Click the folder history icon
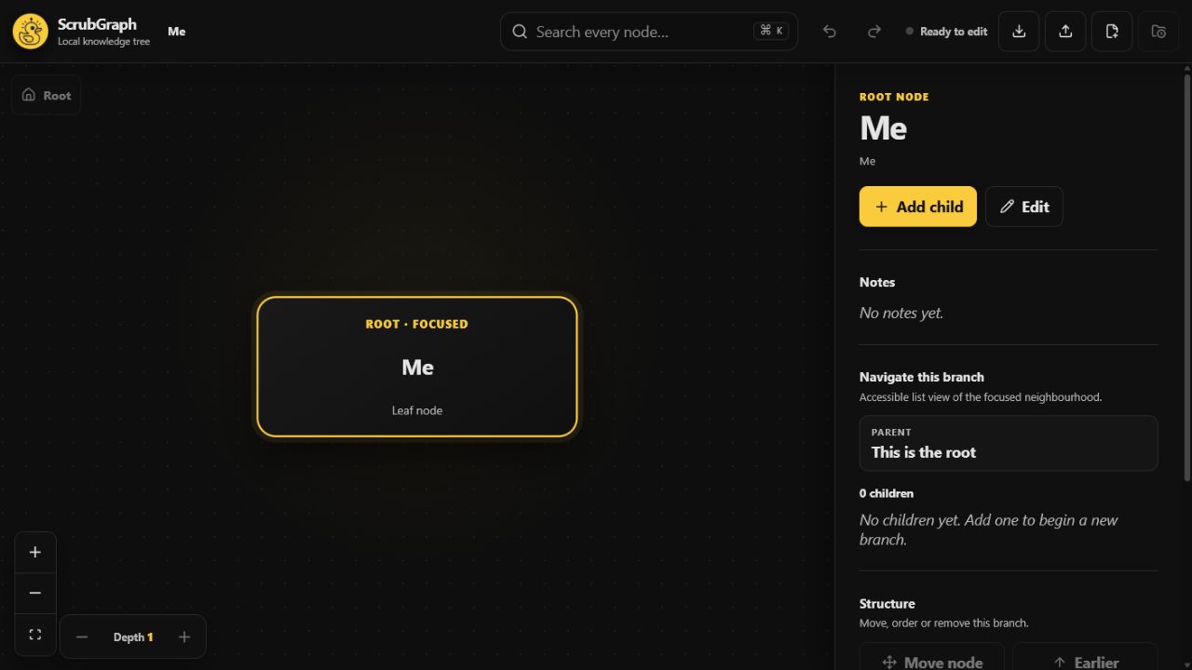This screenshot has width=1192, height=670. tap(1158, 32)
